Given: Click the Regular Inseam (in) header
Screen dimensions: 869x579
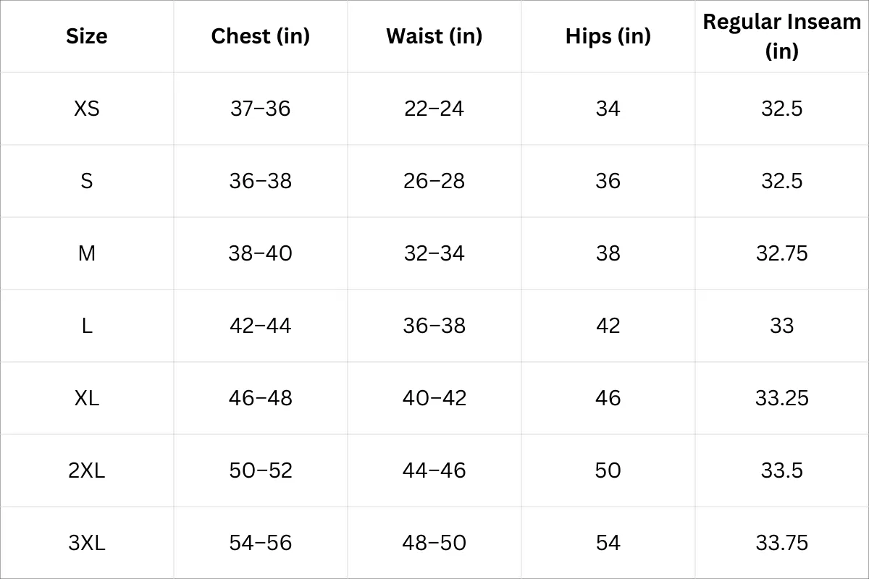Looking at the screenshot, I should tap(782, 36).
